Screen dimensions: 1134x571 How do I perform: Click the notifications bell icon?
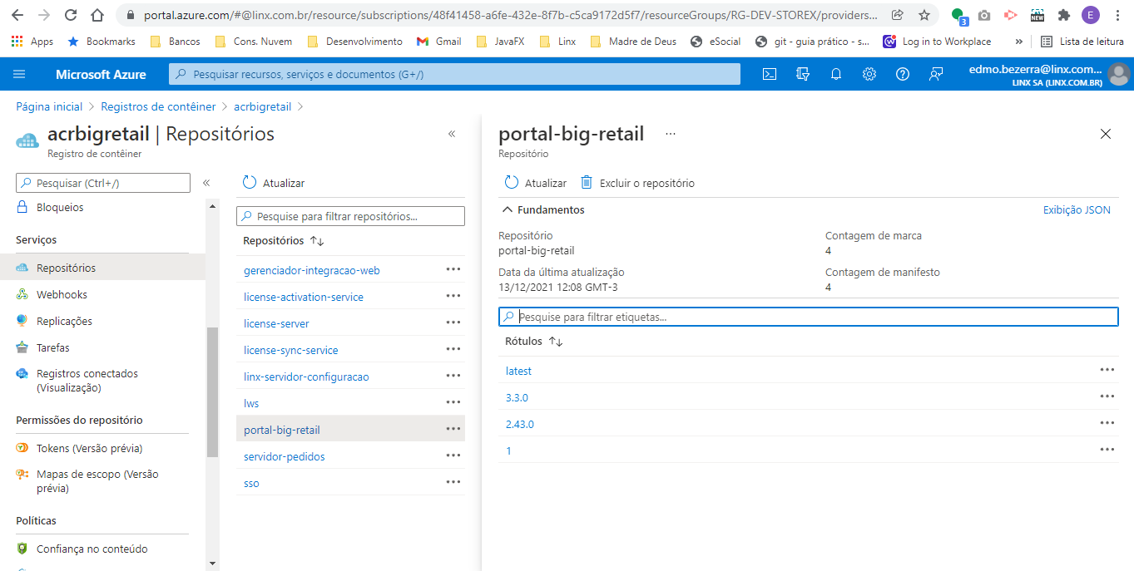836,74
